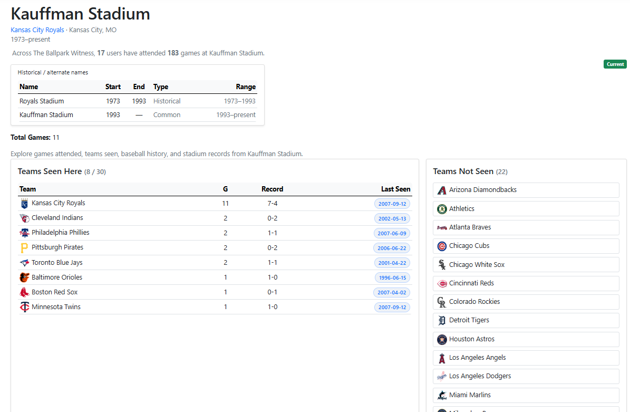Click the Houston Astros logo icon
The width and height of the screenshot is (630, 412).
[442, 339]
